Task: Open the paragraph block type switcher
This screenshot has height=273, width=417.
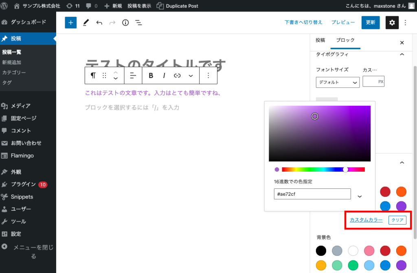Action: coord(93,75)
